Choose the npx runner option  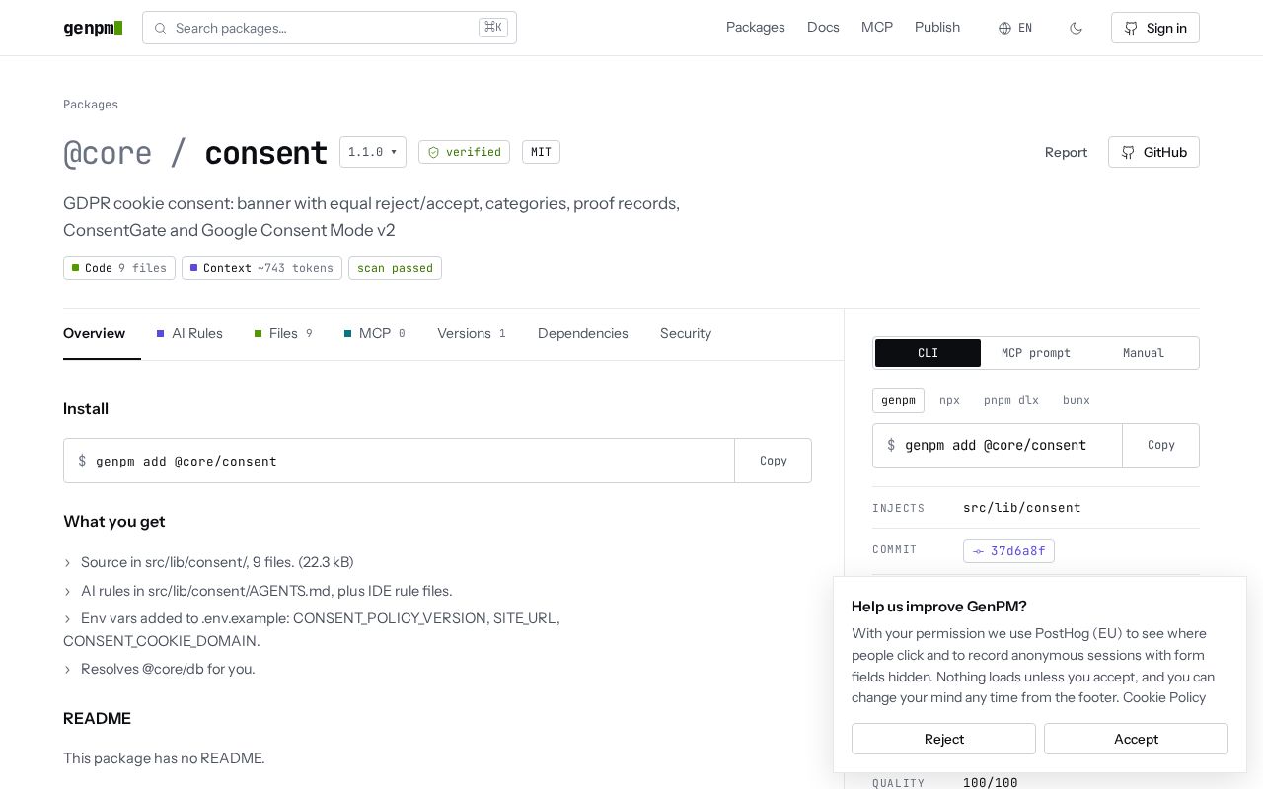tap(949, 400)
